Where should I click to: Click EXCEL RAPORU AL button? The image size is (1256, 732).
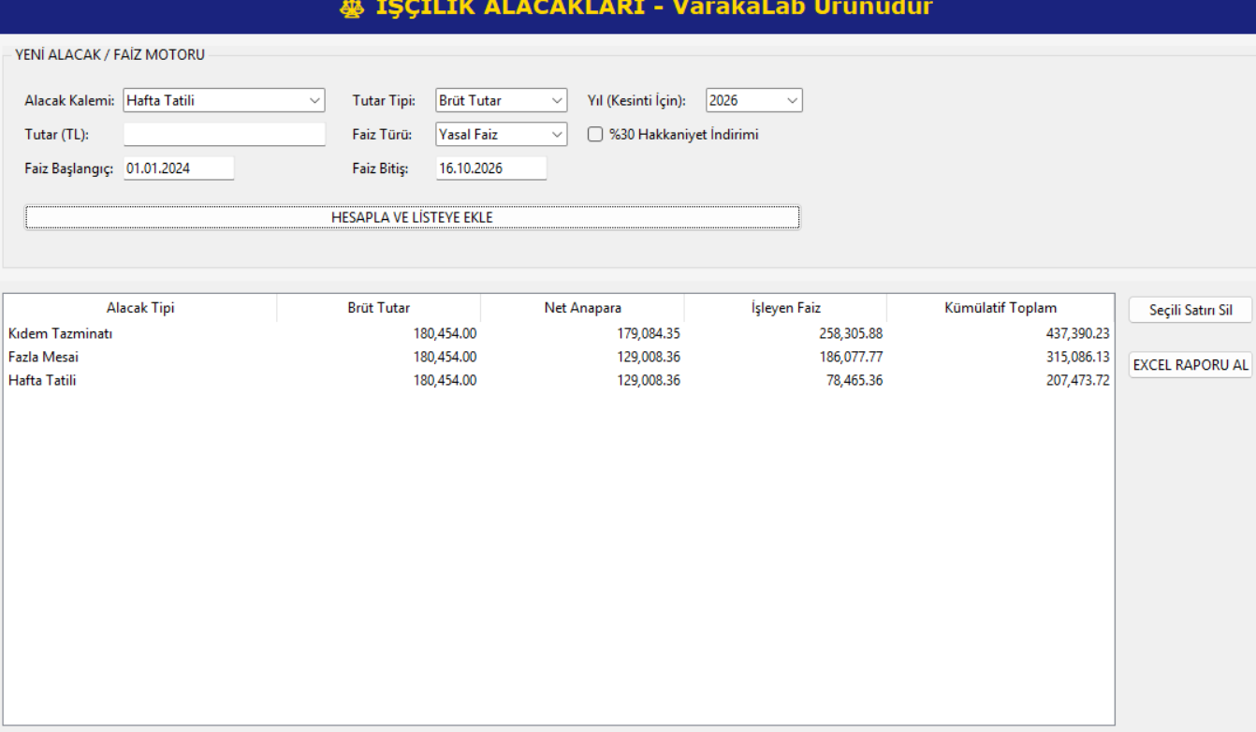[1190, 365]
